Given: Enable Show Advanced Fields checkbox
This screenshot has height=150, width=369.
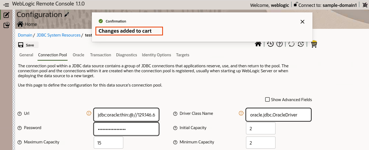Looking at the screenshot, I should (x=267, y=99).
